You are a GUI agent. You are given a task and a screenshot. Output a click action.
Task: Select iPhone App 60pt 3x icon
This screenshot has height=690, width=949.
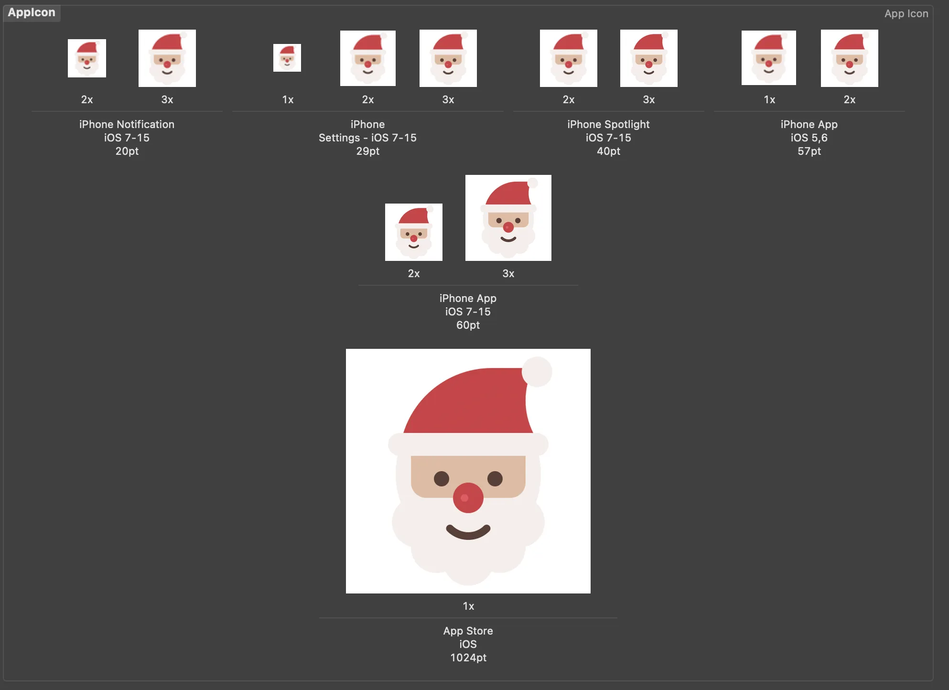(x=508, y=218)
